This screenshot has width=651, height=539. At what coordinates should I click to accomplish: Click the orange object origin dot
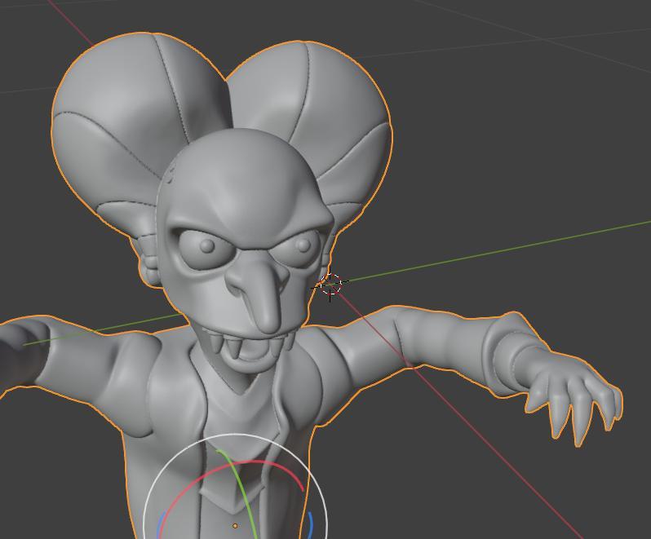pyautogui.click(x=235, y=526)
